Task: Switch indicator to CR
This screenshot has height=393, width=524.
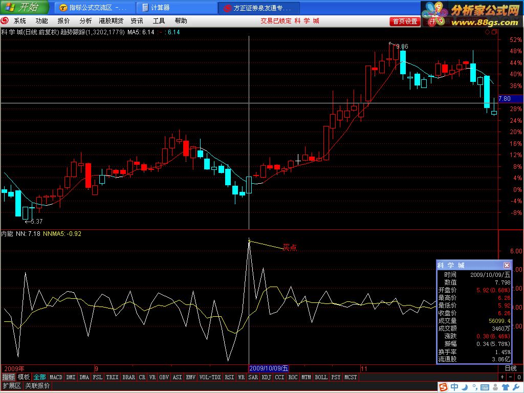Action: click(x=142, y=377)
